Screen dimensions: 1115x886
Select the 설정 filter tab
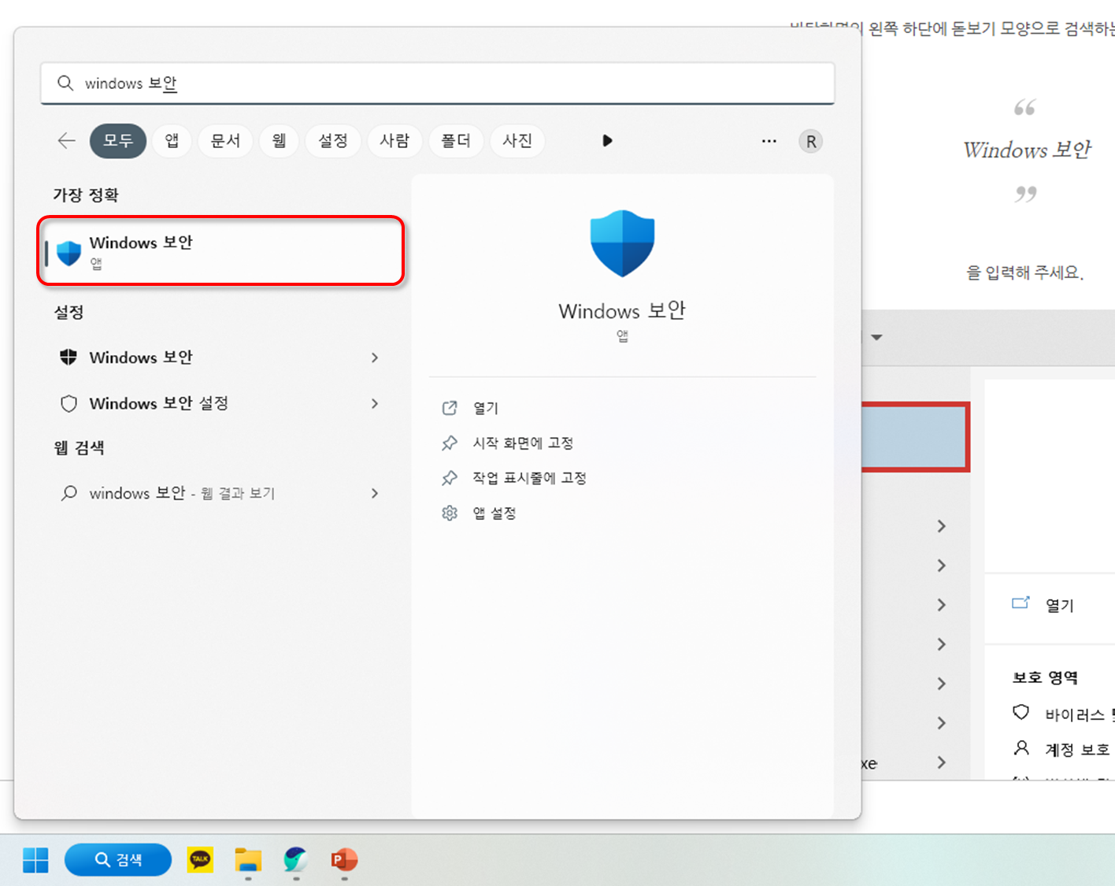coord(333,141)
